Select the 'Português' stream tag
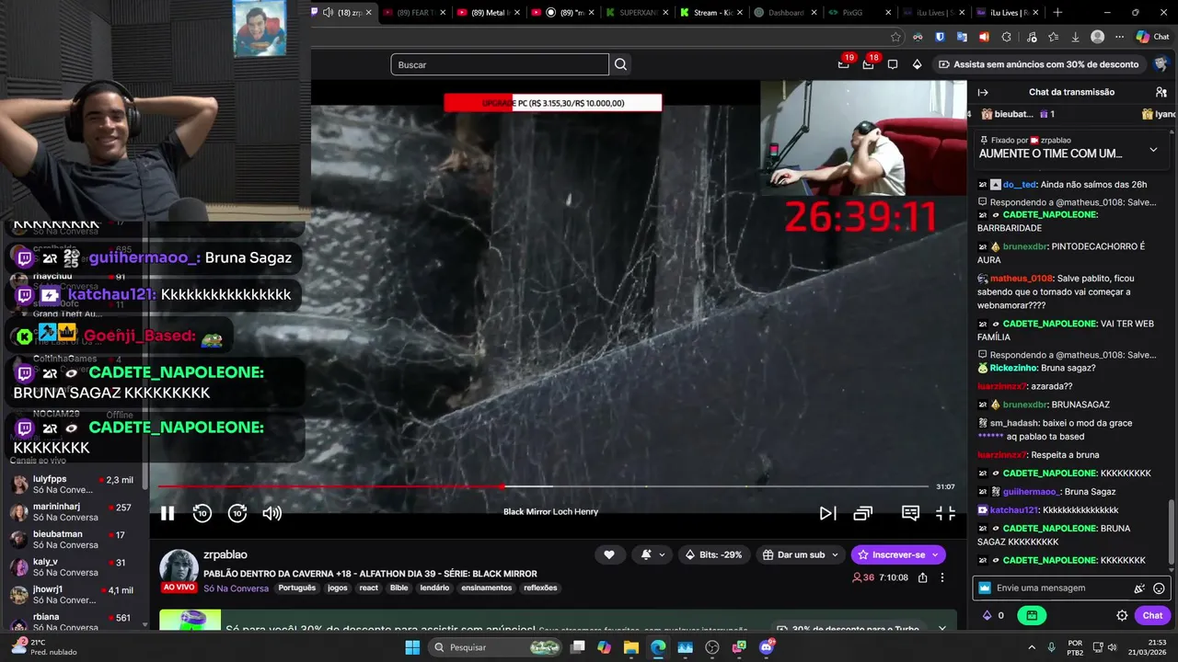Screen dimensions: 1178x662 click(297, 588)
